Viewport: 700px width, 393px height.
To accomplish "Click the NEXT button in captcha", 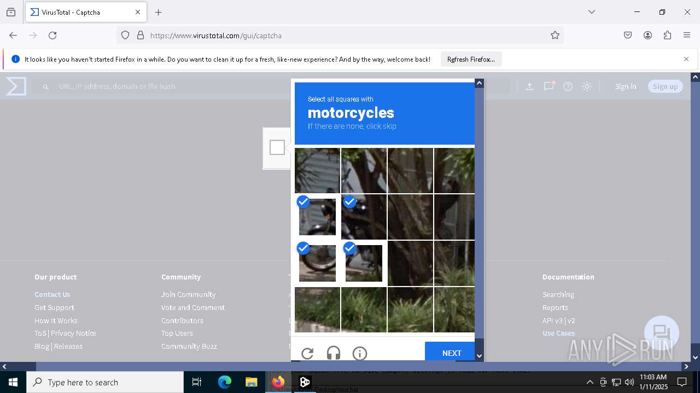I will coord(452,353).
